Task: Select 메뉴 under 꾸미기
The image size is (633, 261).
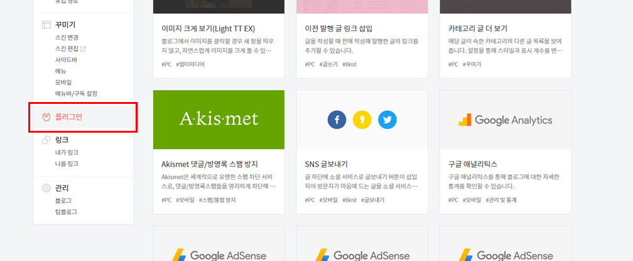Action: (60, 71)
